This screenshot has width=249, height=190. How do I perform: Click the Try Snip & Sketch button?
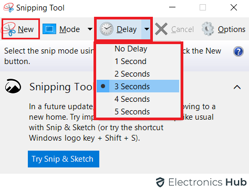64,159
